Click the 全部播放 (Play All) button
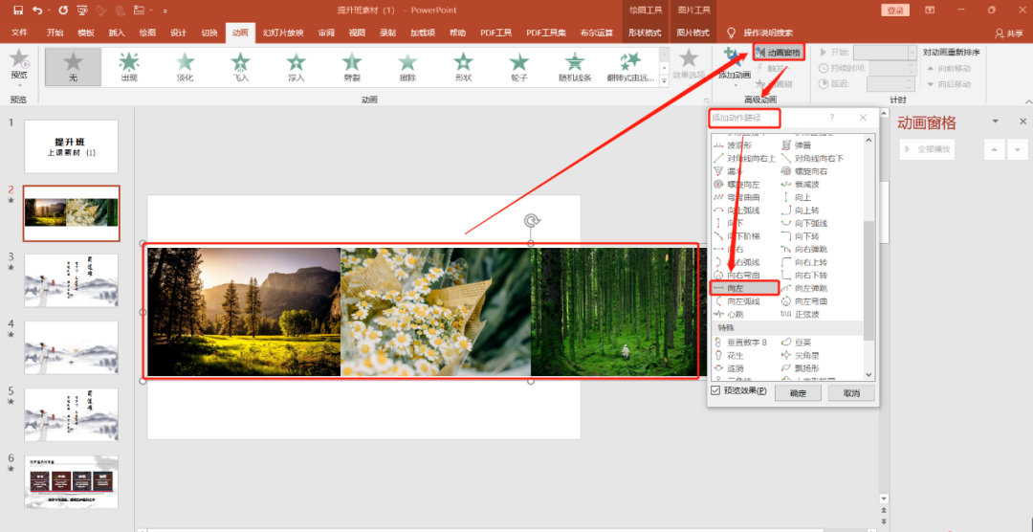Viewport: 1033px width, 532px height. [x=927, y=149]
